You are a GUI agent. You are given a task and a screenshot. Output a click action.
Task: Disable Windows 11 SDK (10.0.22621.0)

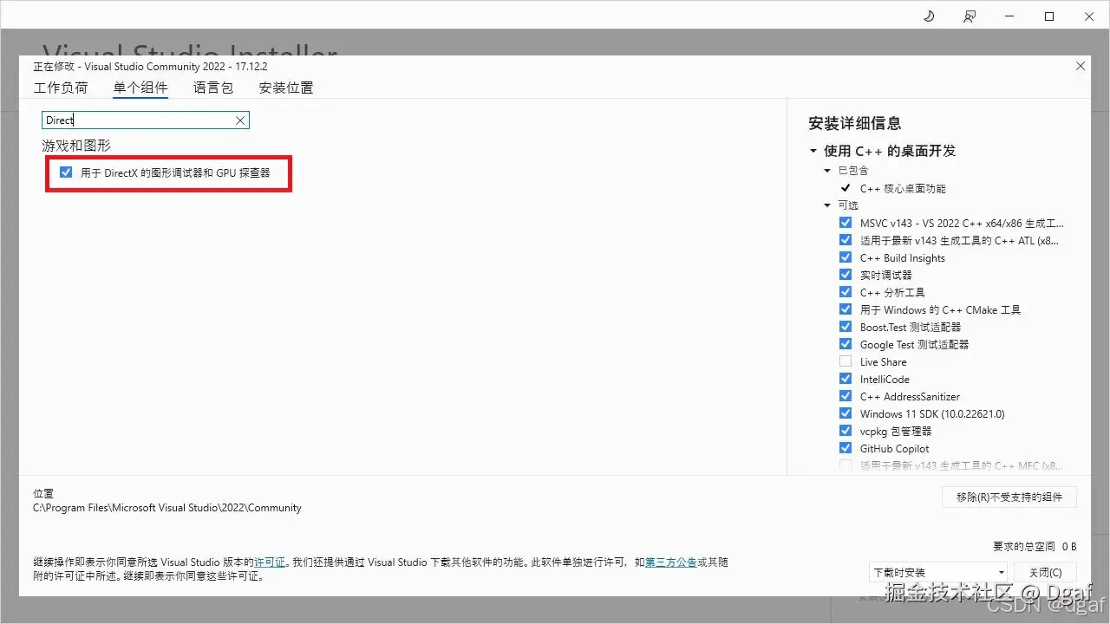click(x=846, y=413)
